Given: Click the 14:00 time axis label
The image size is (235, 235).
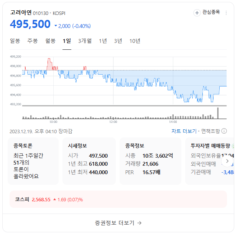Looking at the screenshot, I should (x=173, y=122).
